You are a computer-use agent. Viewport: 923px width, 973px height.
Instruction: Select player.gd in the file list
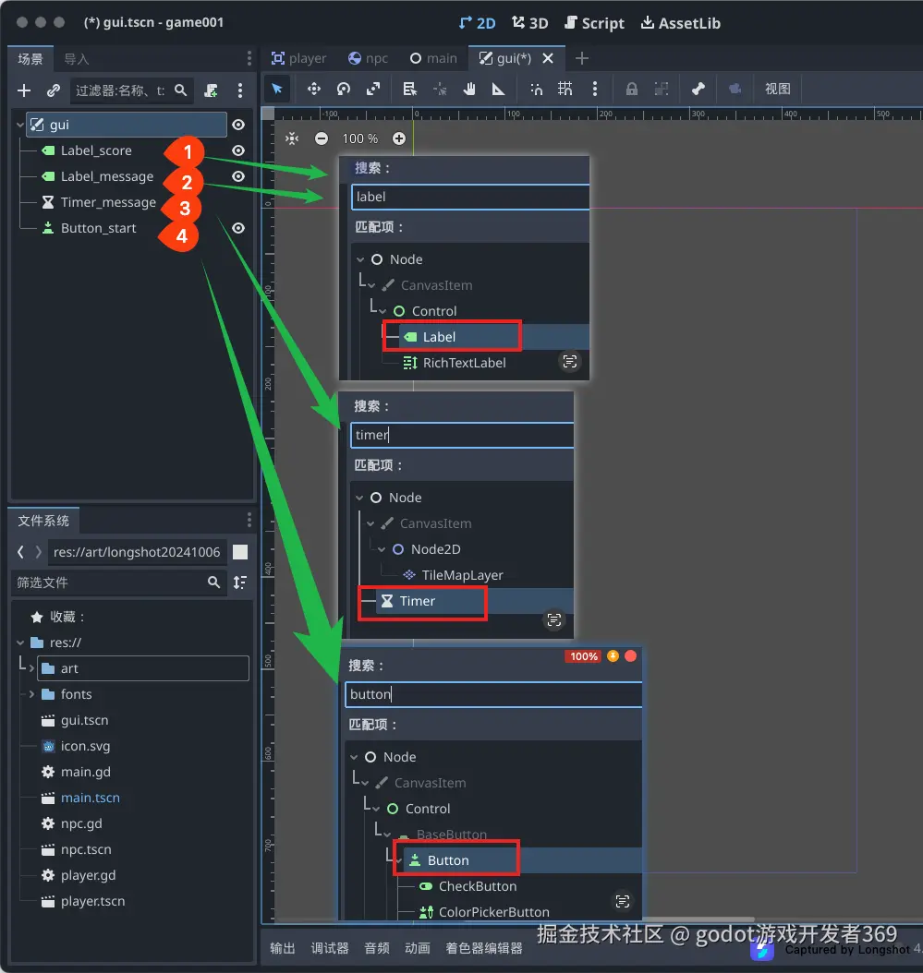(x=88, y=875)
